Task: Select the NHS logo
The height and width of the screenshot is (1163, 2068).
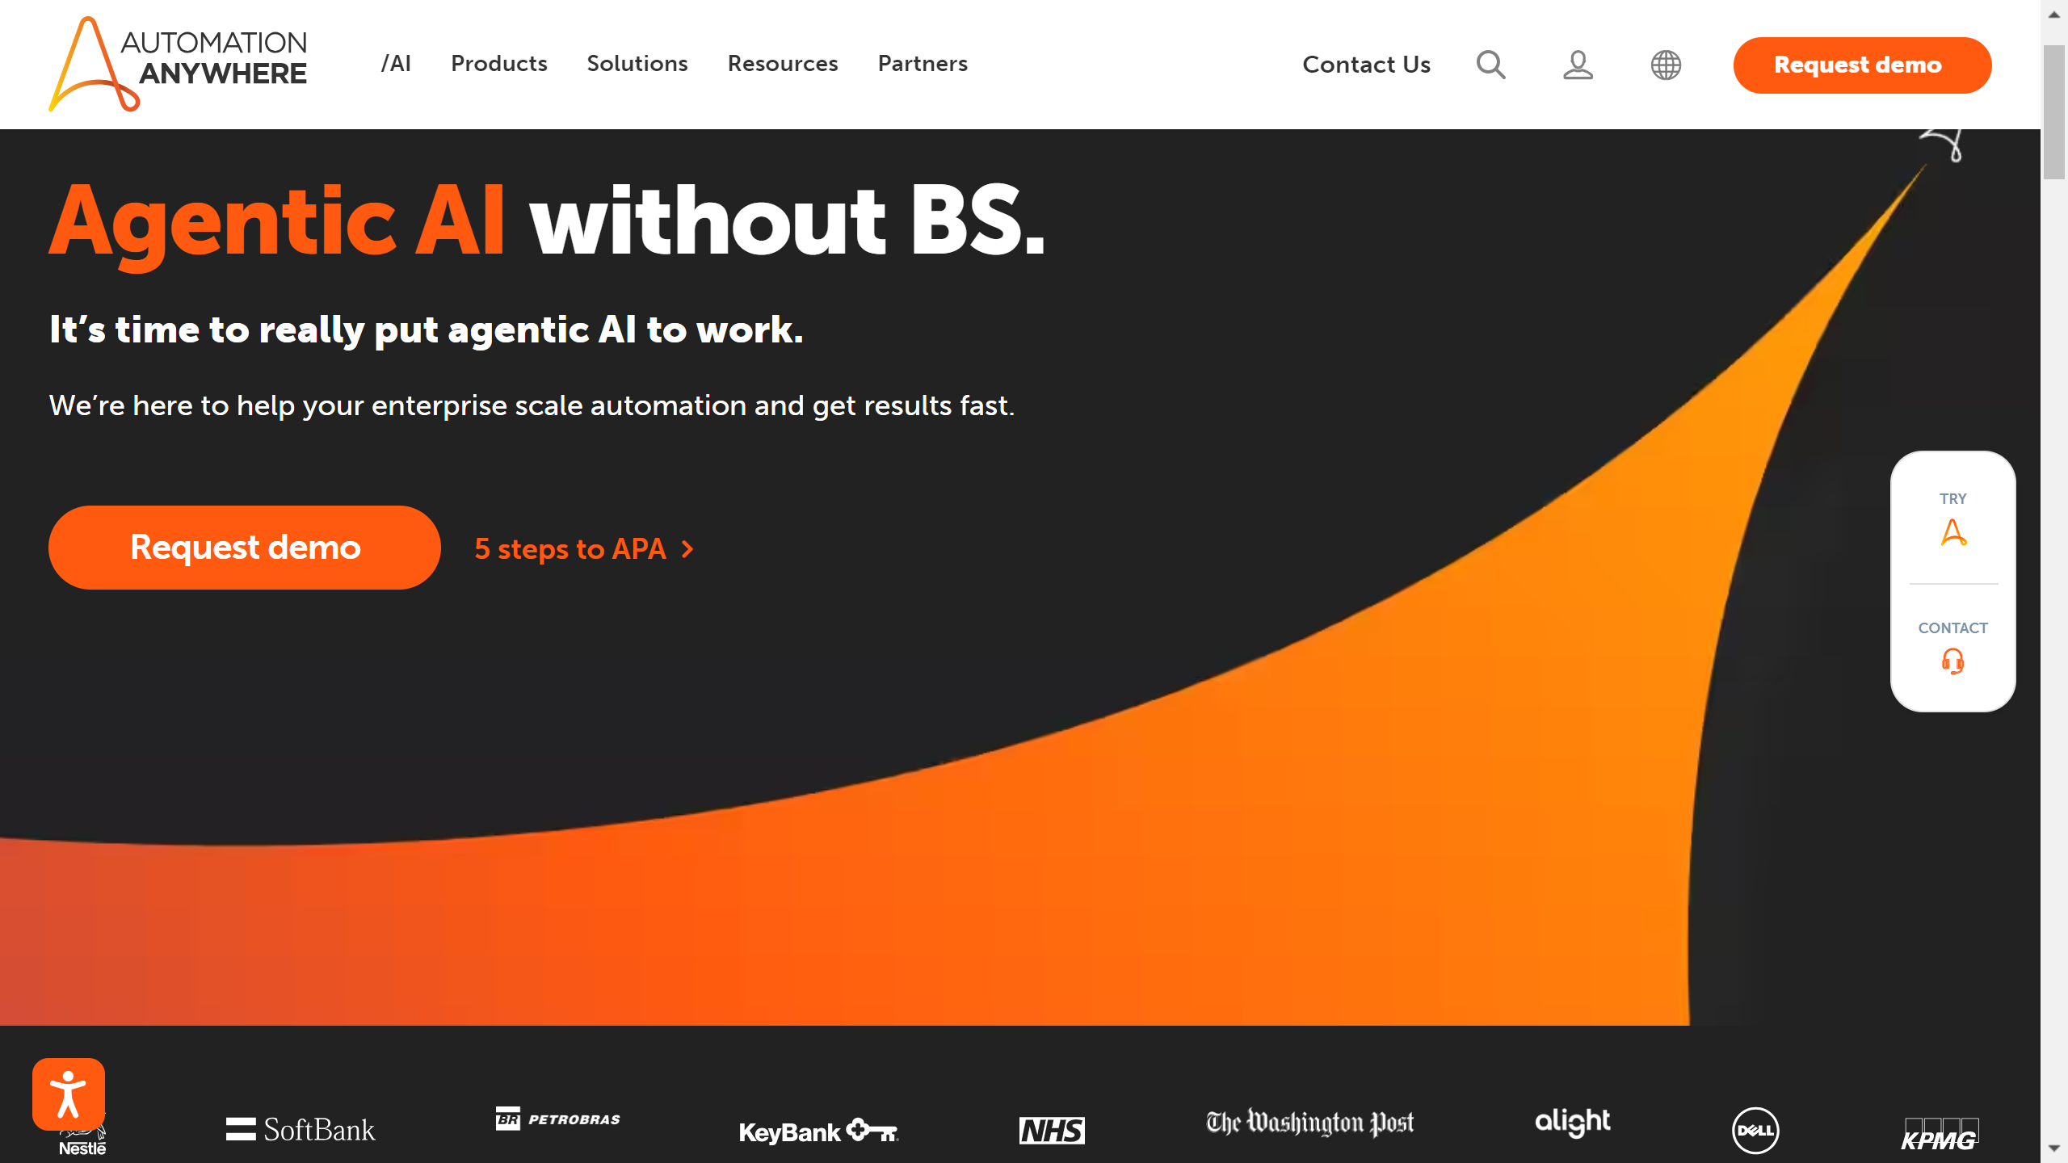Action: point(1052,1129)
